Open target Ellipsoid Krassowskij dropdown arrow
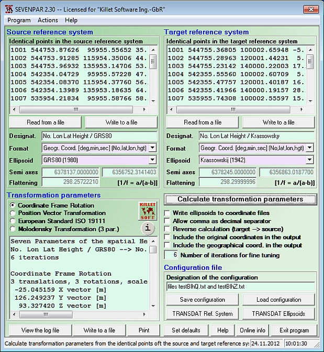This screenshot has height=352, width=324. [310, 160]
